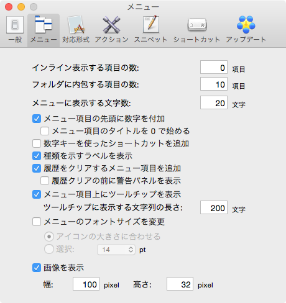Image resolution: width=286 pixels, height=303 pixels.
Task: Open the アクション crossed-tools icon
Action: (112, 30)
